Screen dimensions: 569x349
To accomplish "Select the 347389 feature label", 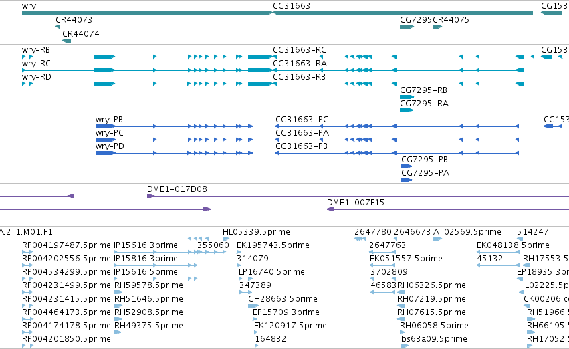I will click(255, 286).
